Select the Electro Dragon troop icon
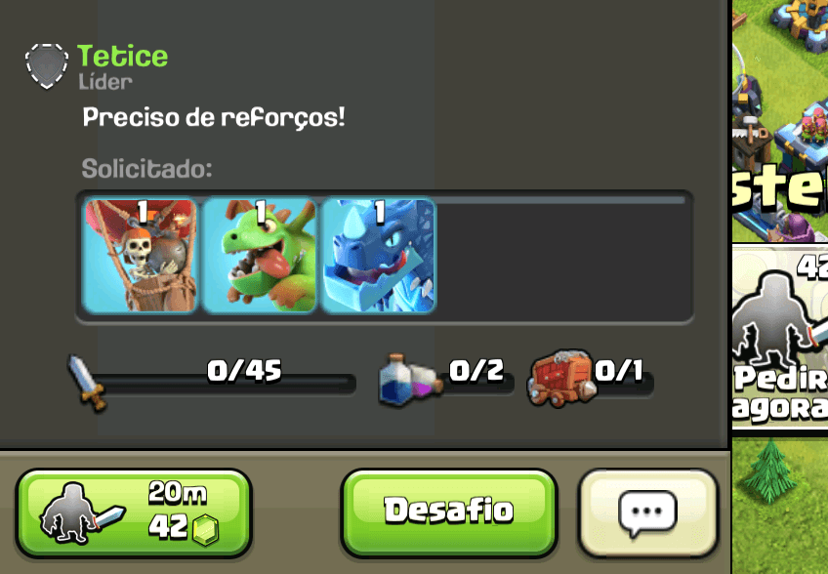This screenshot has height=574, width=828. [x=378, y=256]
